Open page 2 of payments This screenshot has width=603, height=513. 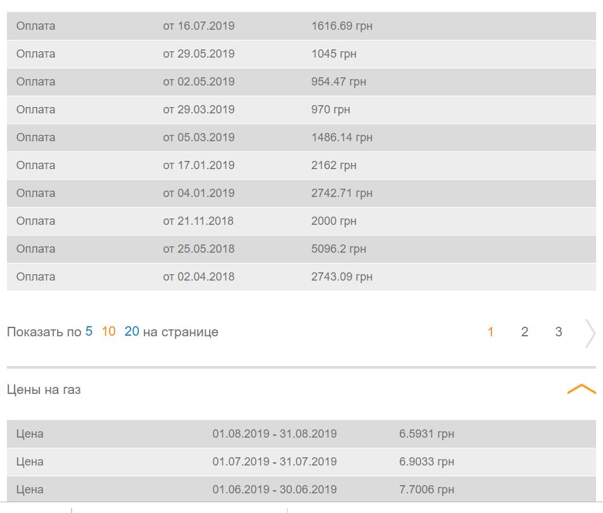coord(524,332)
